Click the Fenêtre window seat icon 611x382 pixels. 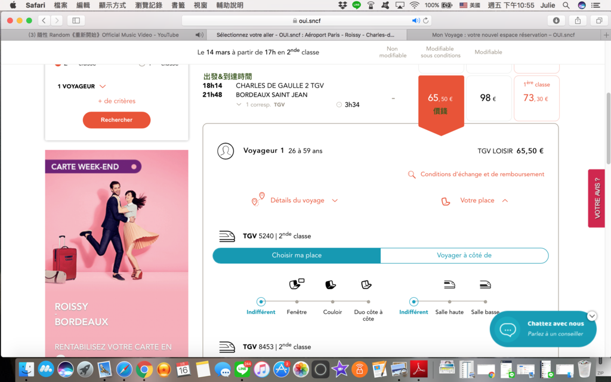[297, 284]
